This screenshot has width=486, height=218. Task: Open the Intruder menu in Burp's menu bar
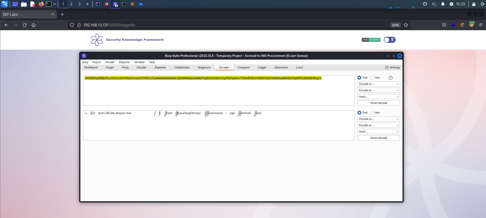(x=110, y=62)
